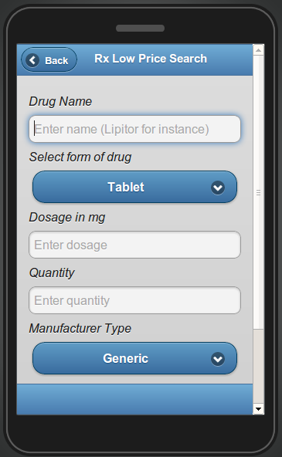Focus the Enter quantity field
Image resolution: width=282 pixels, height=457 pixels.
coord(134,300)
